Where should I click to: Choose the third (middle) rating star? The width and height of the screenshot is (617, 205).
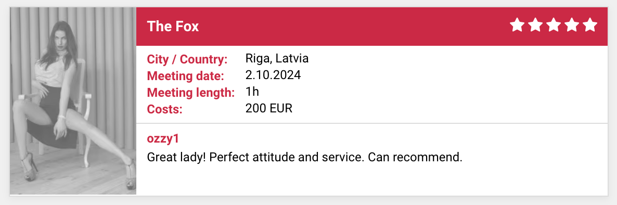pos(554,25)
